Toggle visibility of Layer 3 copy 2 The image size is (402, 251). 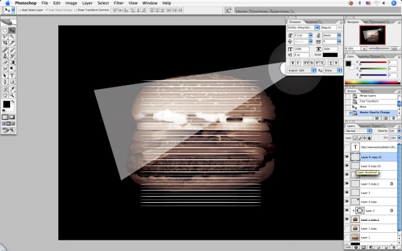pos(347,183)
